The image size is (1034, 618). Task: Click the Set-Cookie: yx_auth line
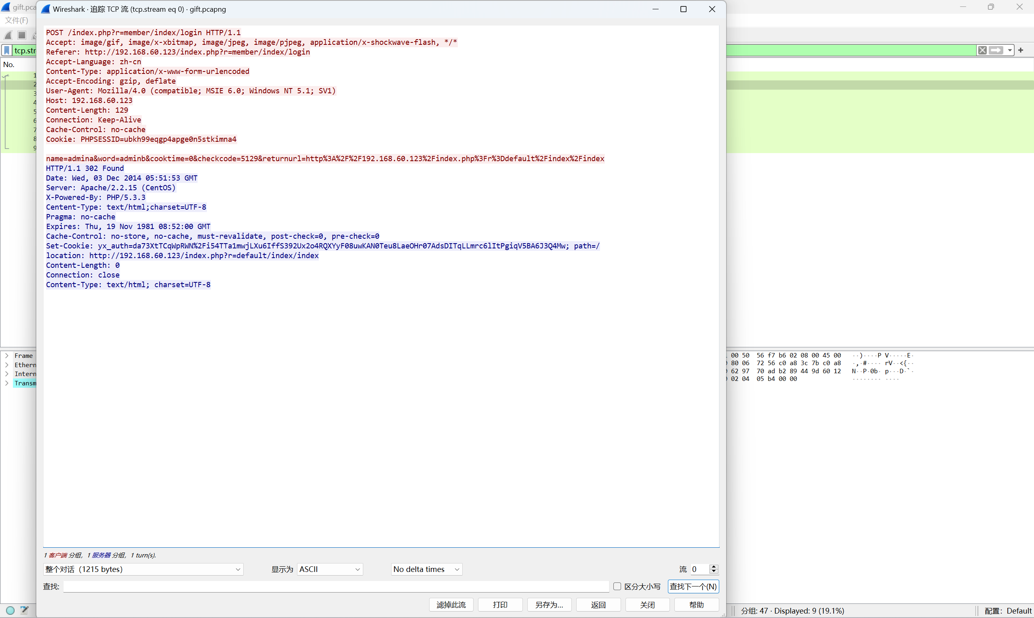[x=323, y=246]
